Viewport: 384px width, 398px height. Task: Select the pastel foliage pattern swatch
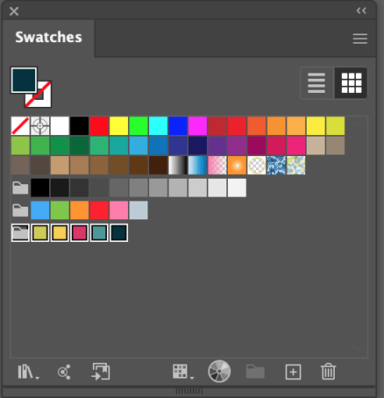tap(295, 165)
